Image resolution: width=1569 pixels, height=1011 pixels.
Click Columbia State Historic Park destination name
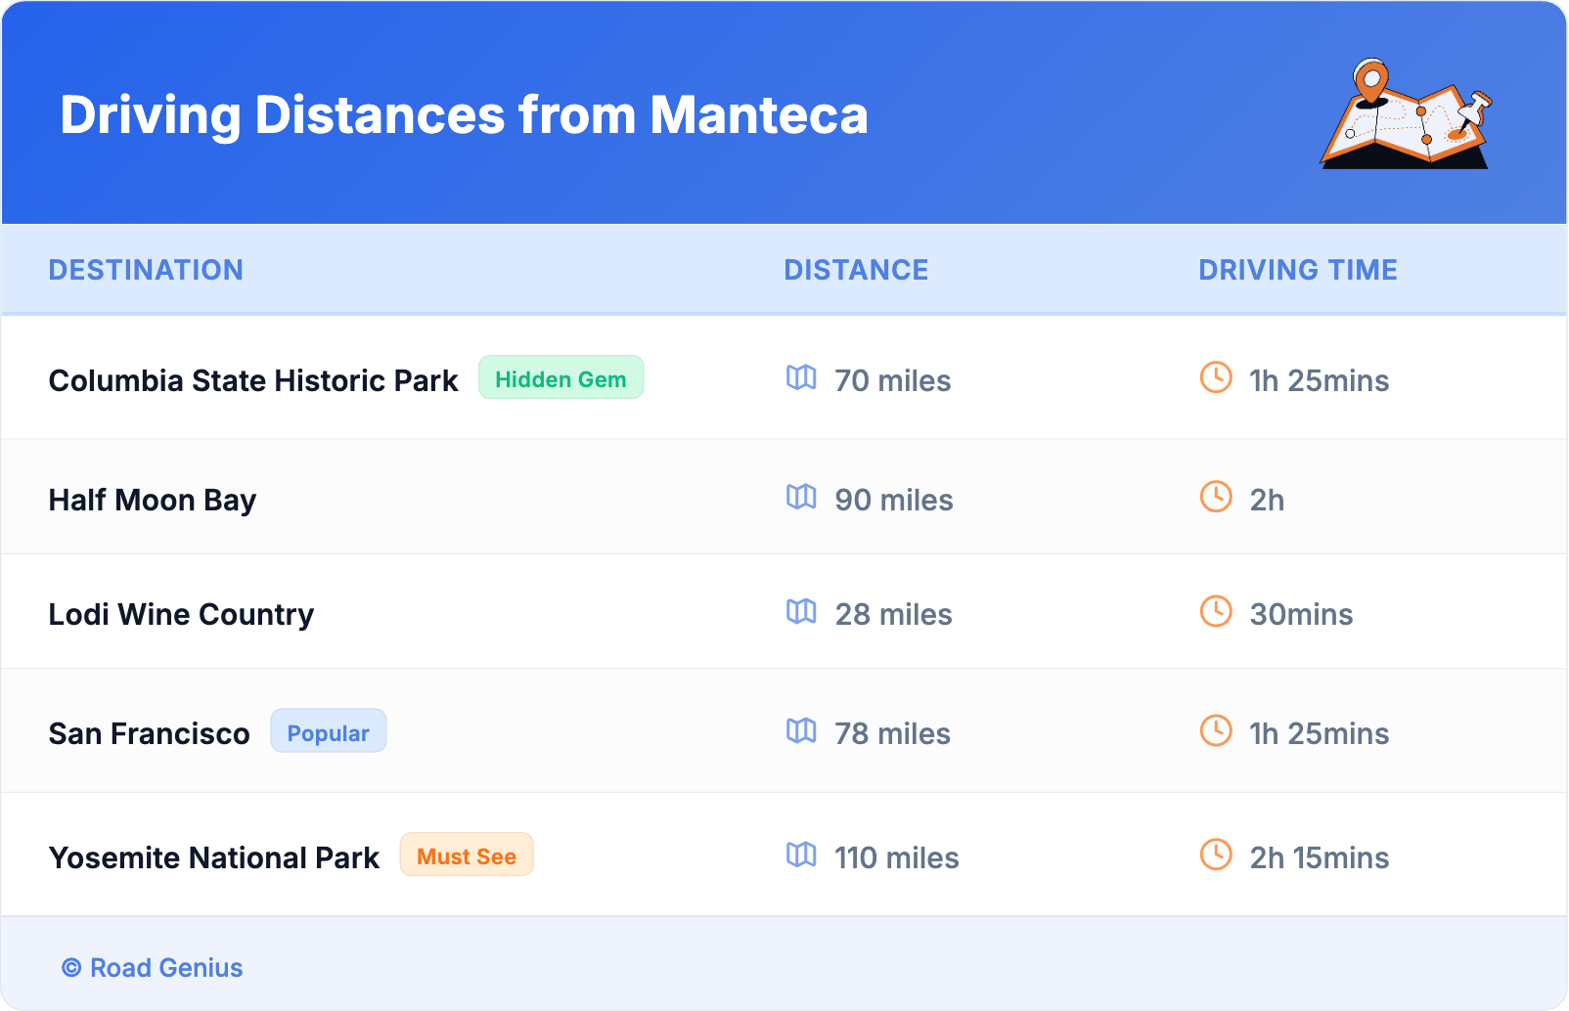tap(253, 380)
